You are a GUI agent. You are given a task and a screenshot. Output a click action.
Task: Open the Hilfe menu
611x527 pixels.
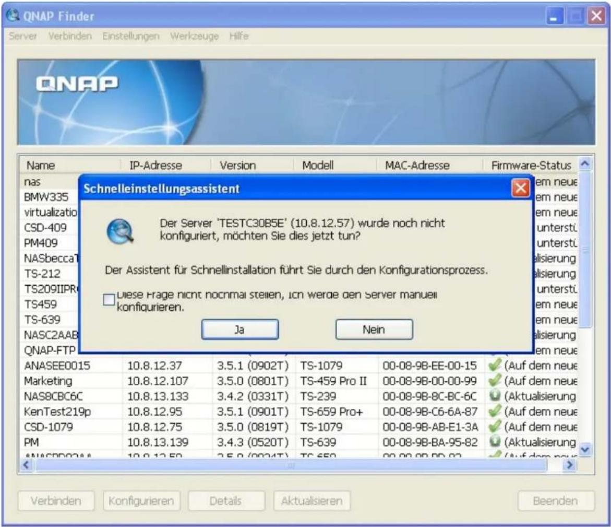(239, 36)
